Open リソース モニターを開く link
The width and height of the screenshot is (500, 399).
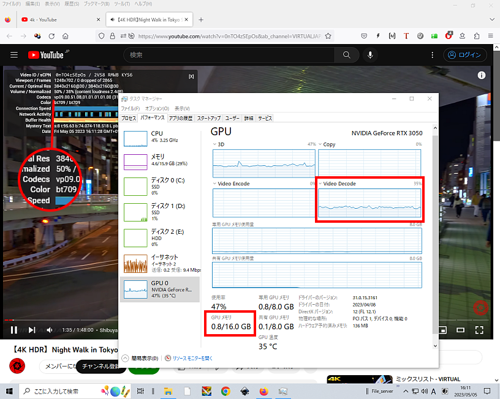(x=189, y=358)
